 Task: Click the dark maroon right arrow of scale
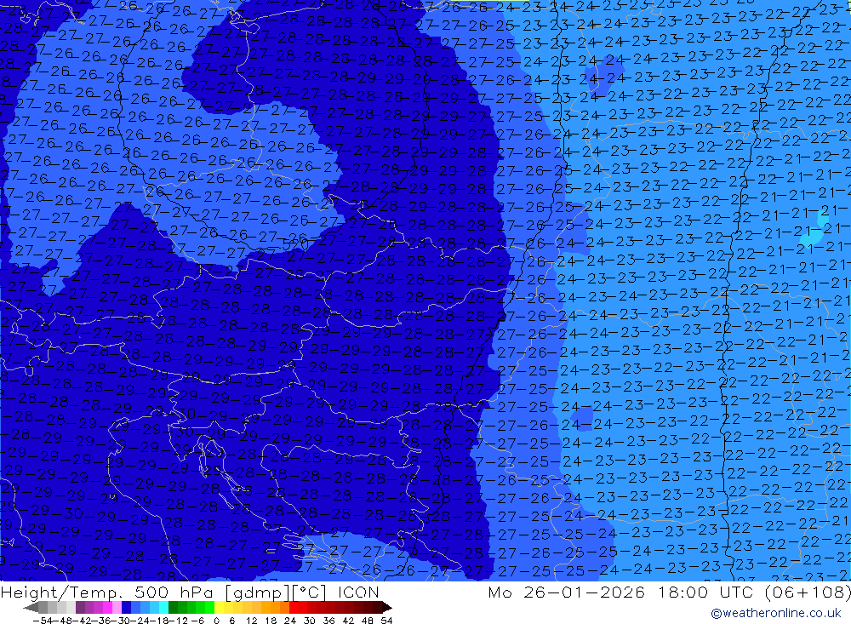387,608
